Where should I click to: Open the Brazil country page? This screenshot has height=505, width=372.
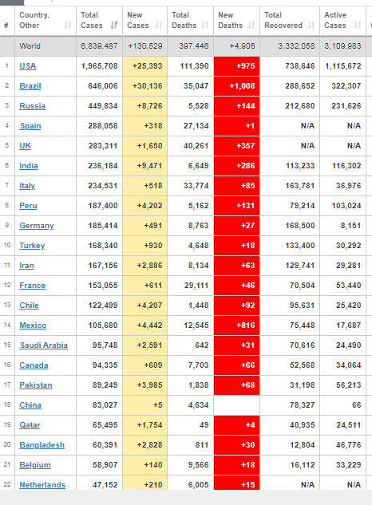pyautogui.click(x=30, y=86)
